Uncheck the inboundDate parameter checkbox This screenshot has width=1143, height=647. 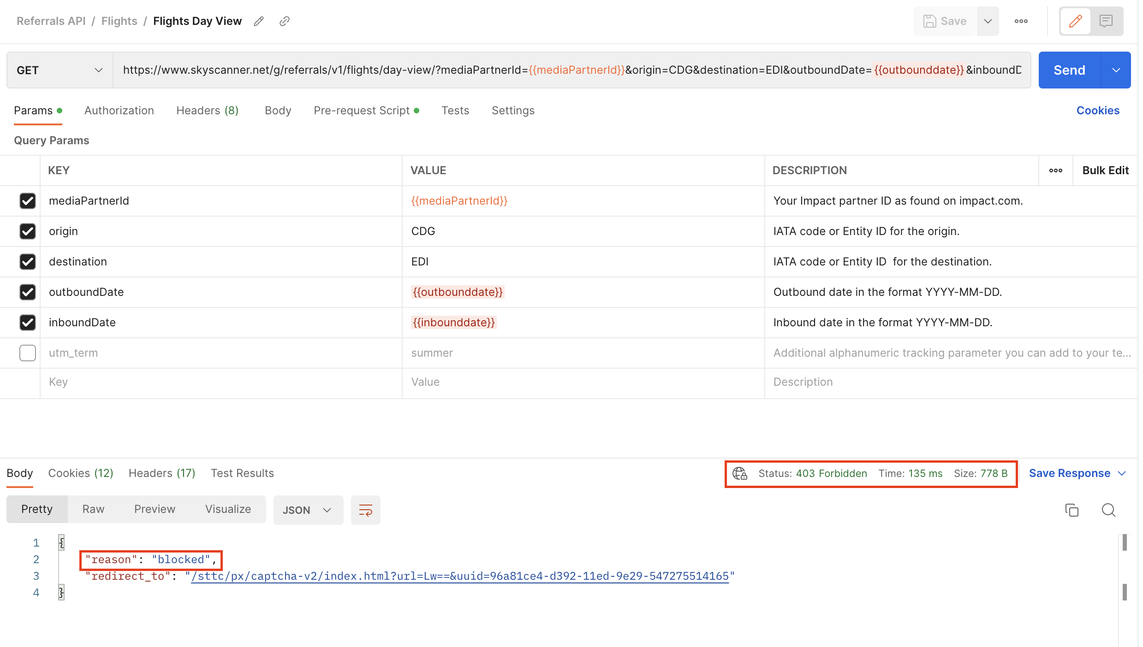point(28,323)
